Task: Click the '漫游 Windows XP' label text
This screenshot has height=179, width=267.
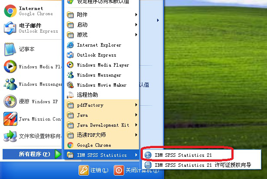Action: (x=38, y=101)
